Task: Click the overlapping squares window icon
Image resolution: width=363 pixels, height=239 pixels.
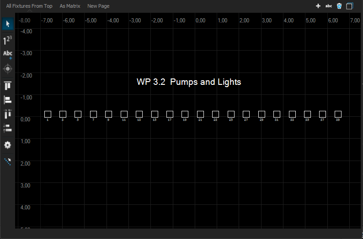Action: coord(350,6)
